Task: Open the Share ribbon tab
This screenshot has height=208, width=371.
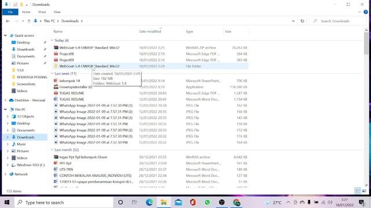Action: [42, 12]
